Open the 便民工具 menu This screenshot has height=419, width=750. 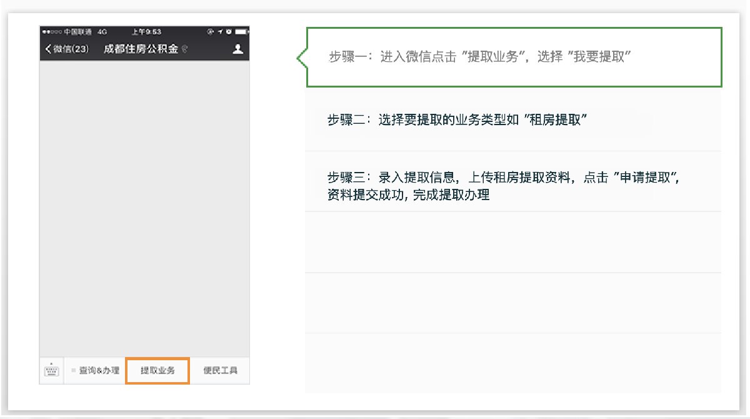[x=220, y=370]
